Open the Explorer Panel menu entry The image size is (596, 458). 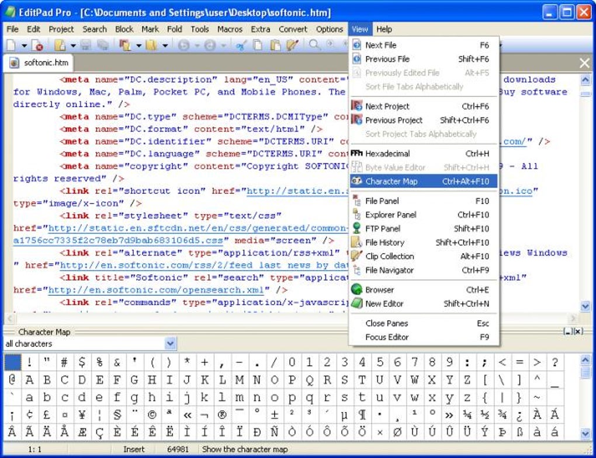(x=424, y=214)
